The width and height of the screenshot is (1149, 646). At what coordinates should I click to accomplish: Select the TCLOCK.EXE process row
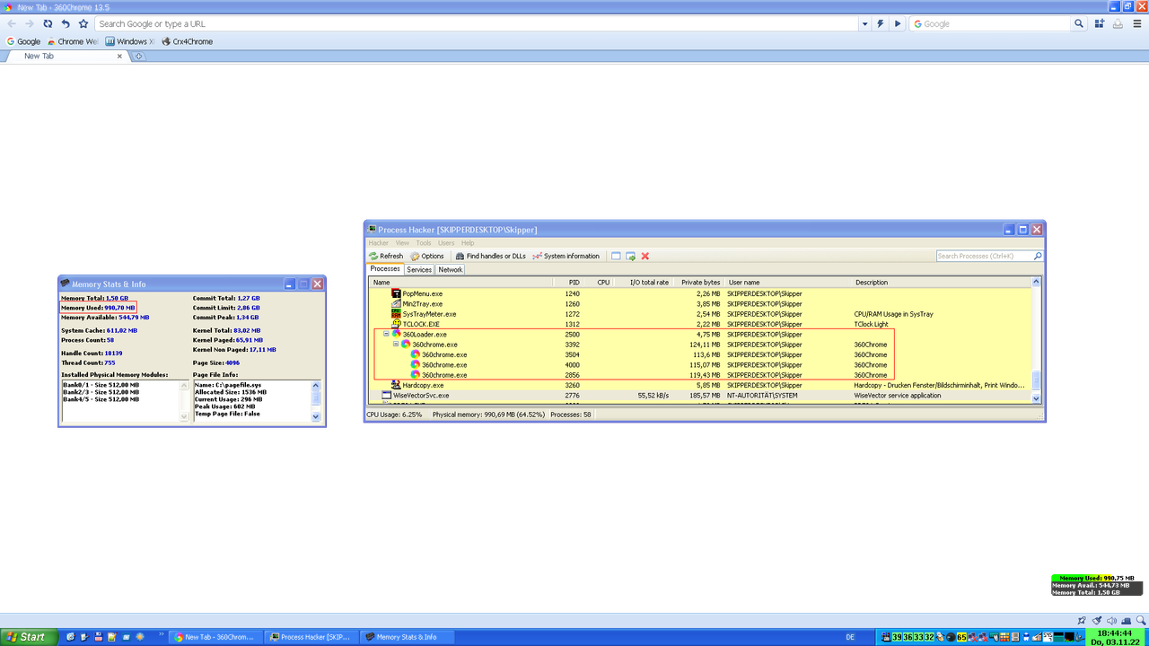click(x=700, y=324)
